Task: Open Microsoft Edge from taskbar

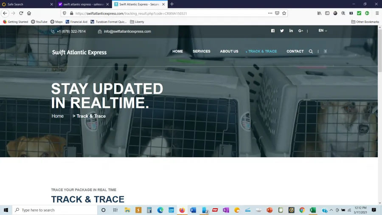Action: click(160, 210)
